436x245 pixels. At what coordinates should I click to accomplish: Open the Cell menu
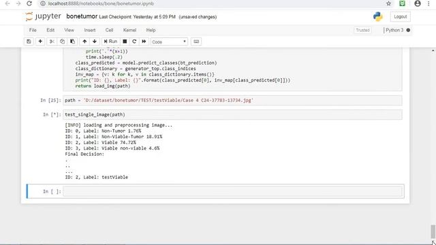click(109, 30)
